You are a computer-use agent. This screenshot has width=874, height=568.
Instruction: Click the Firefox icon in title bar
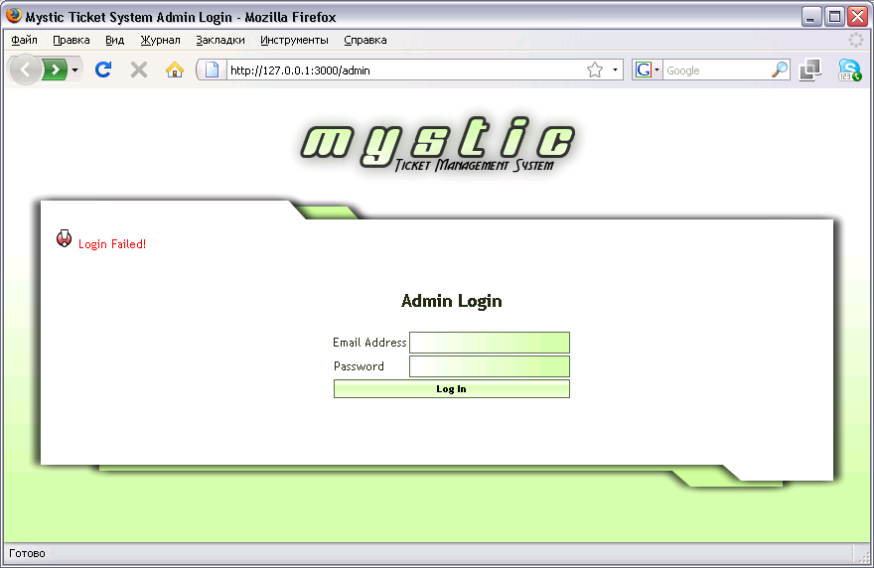[x=13, y=16]
